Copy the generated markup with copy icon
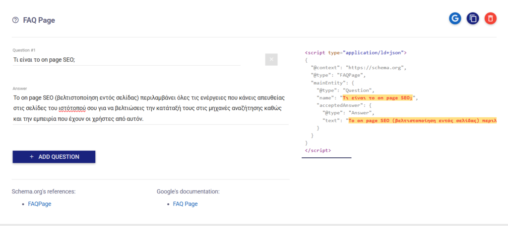Viewport: 508px width, 226px height. pyautogui.click(x=473, y=18)
